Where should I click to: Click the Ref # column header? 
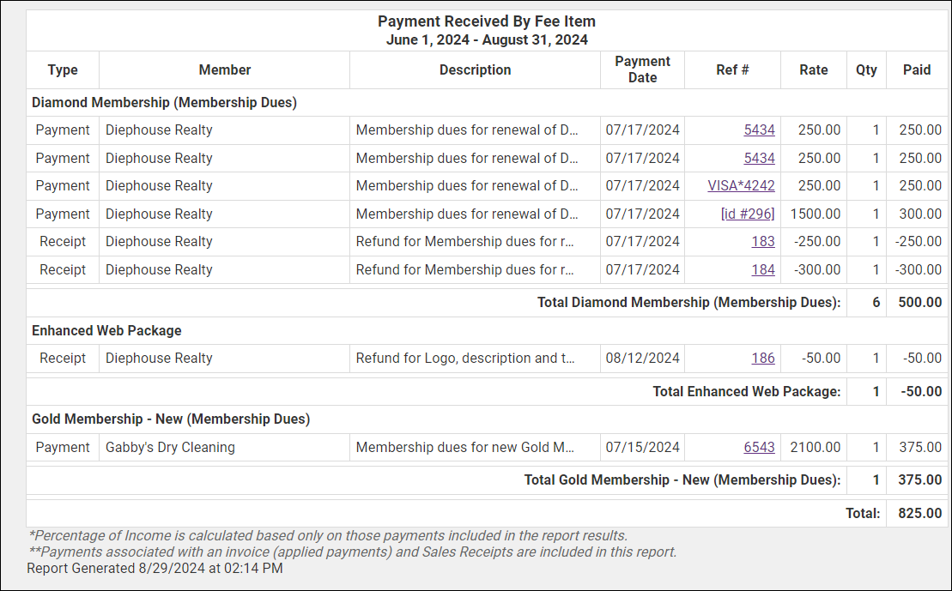tap(732, 70)
